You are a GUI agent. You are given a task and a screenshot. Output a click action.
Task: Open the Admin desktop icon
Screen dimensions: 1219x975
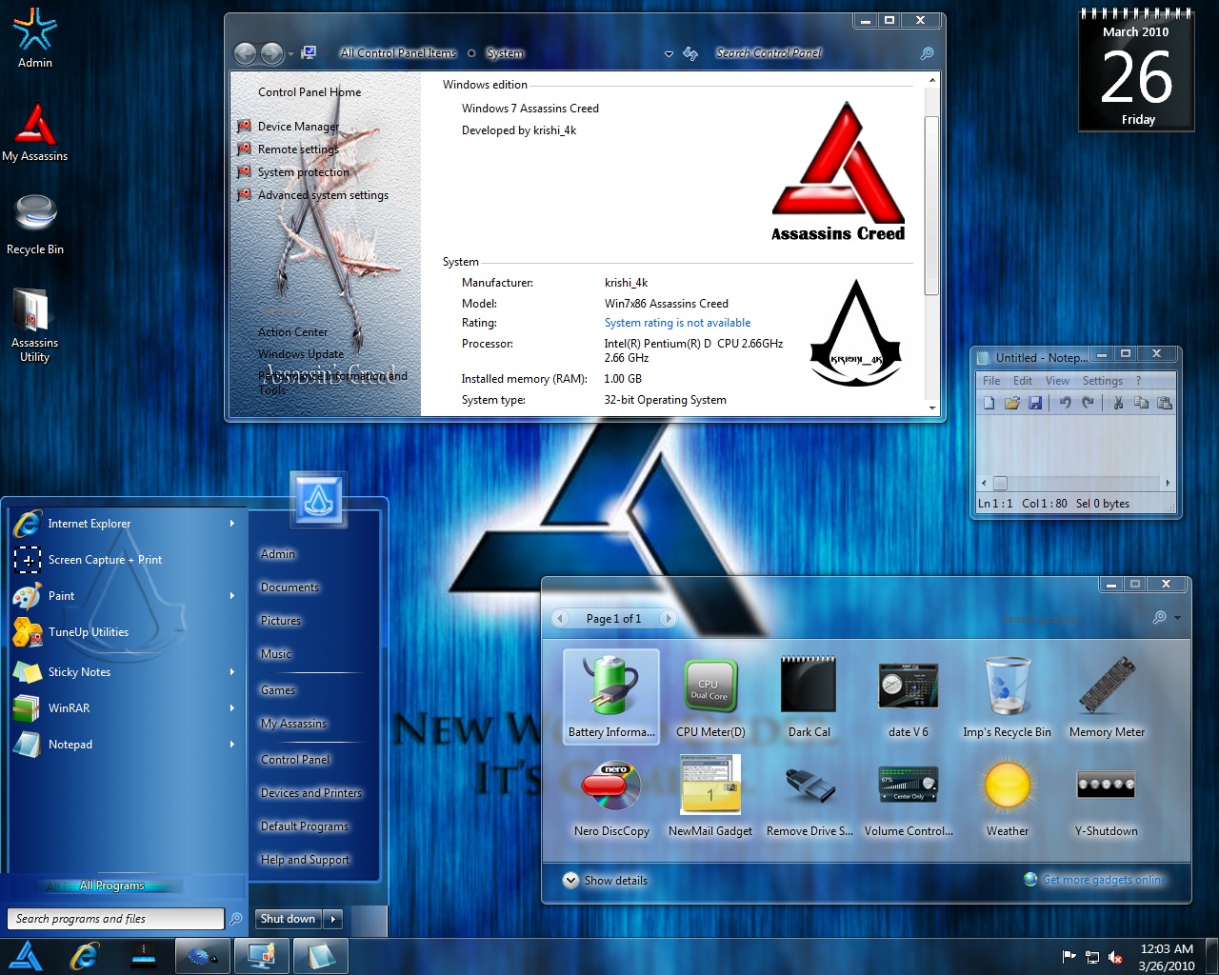35,38
